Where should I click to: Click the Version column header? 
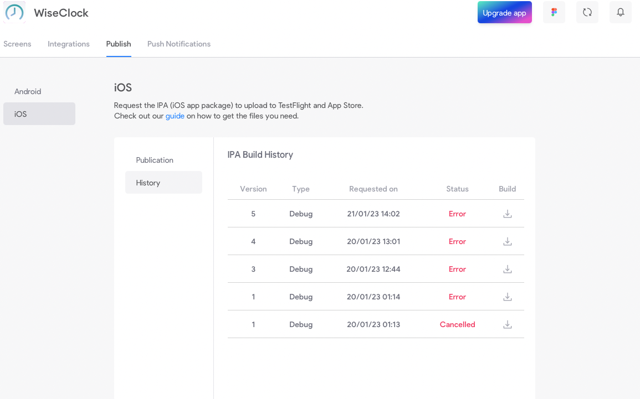[253, 189]
